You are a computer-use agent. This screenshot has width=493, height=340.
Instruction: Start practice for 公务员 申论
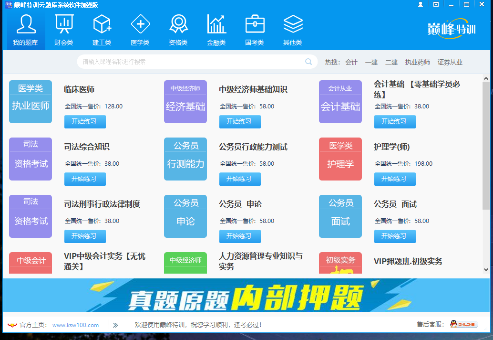pos(240,236)
